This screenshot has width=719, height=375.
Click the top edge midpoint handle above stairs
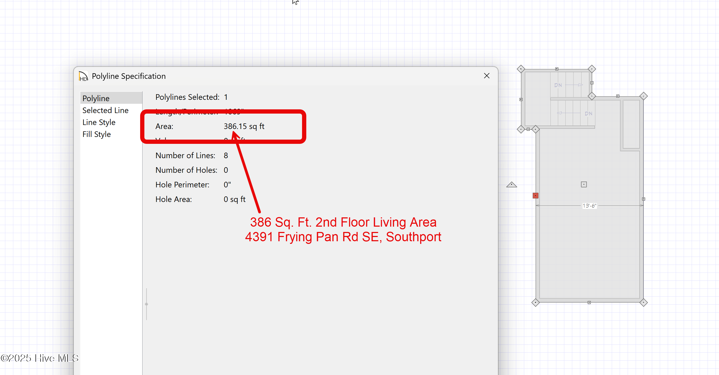(557, 69)
